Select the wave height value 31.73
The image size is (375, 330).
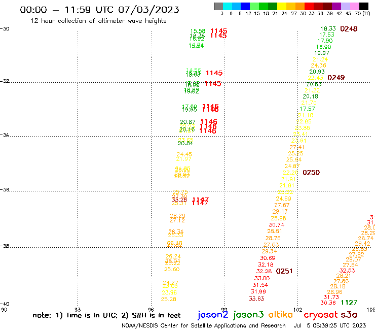[331, 297]
